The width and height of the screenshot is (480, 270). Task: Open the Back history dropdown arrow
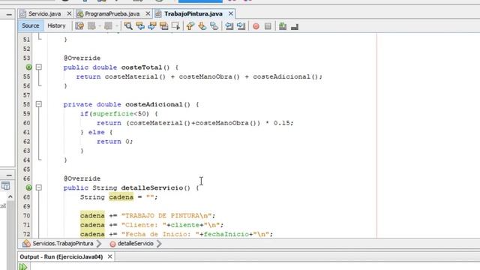pyautogui.click(x=100, y=26)
